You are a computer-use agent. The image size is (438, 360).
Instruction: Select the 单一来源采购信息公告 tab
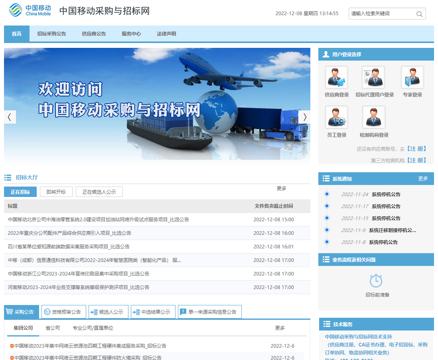click(210, 312)
